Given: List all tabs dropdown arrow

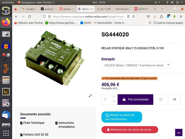Looking at the screenshot, I should pyautogui.click(x=162, y=9).
